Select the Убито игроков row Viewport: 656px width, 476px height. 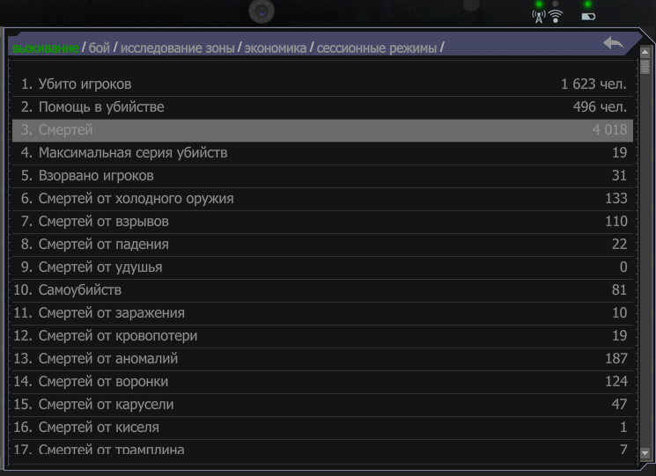point(322,84)
